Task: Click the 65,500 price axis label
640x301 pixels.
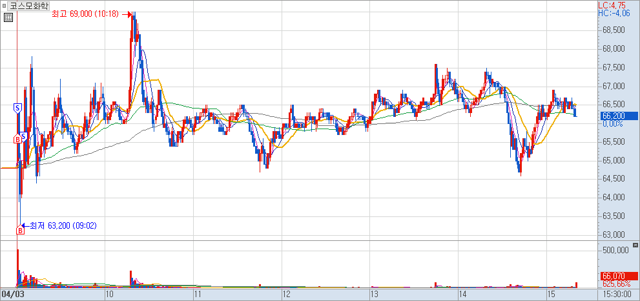Action: 614,141
